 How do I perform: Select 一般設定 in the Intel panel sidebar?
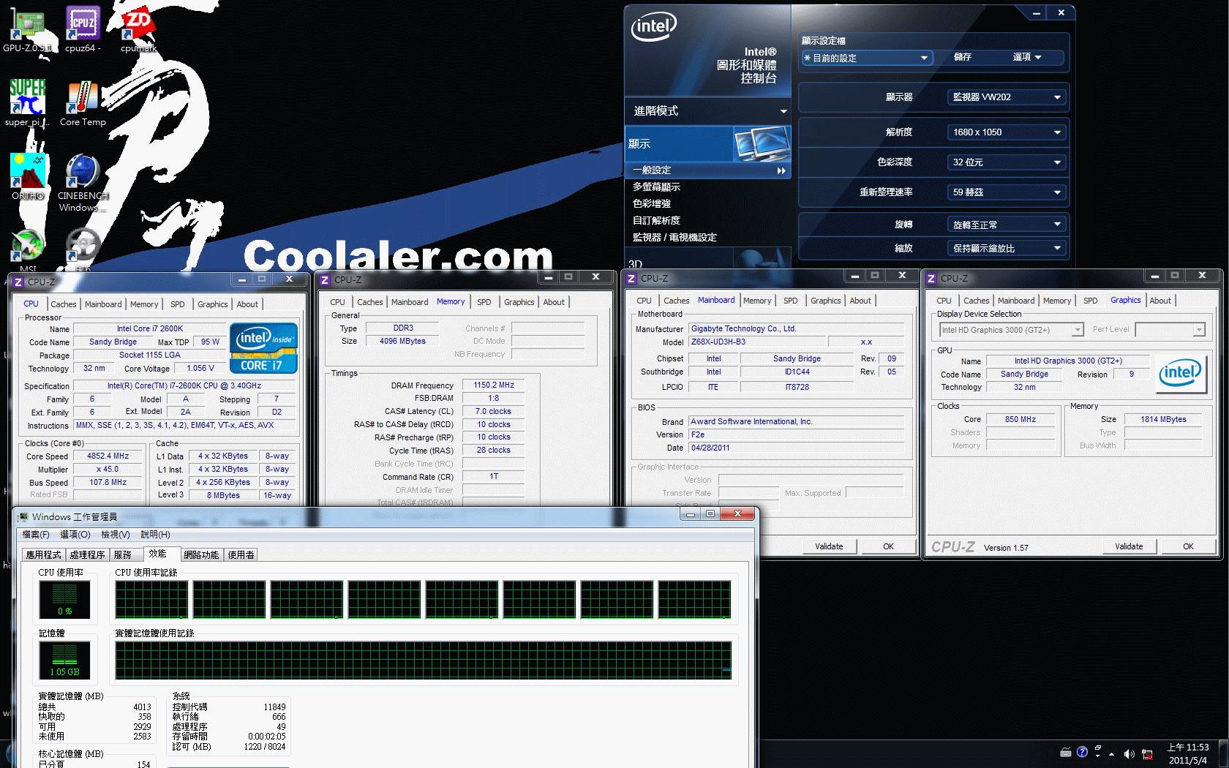(708, 170)
